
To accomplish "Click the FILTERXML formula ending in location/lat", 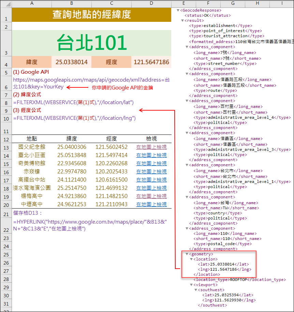I will coord(73,102).
